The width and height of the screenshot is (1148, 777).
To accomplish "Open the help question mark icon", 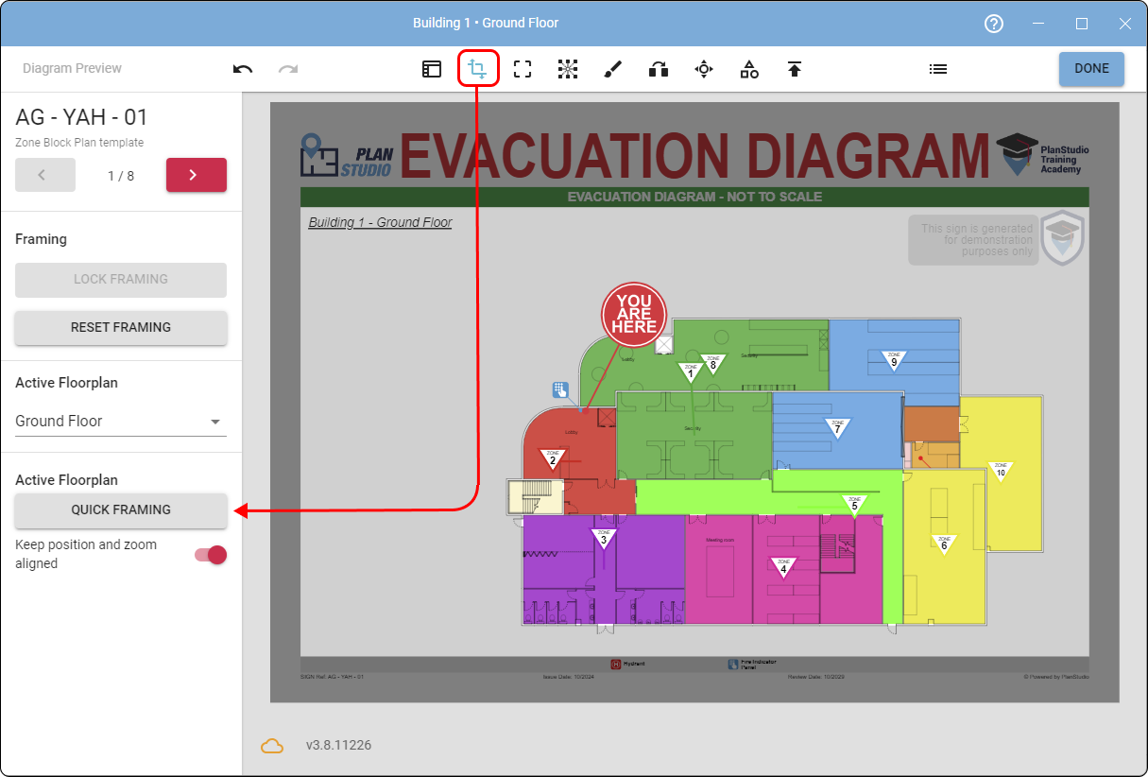I will (994, 24).
